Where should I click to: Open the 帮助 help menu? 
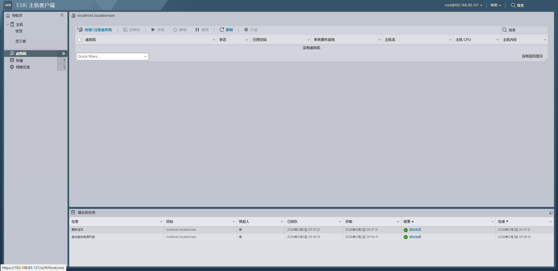(494, 5)
